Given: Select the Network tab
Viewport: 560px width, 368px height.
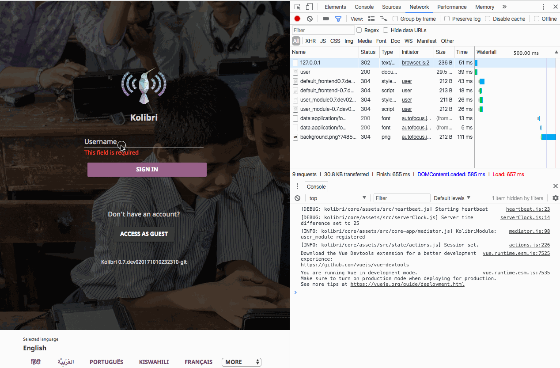Looking at the screenshot, I should pyautogui.click(x=419, y=7).
